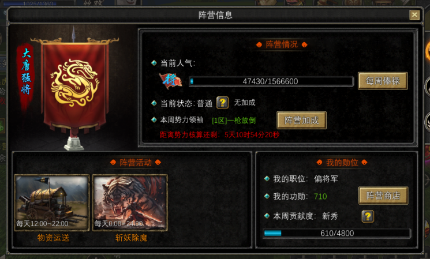Click the 大唐猛将 vertical faction label

point(26,72)
